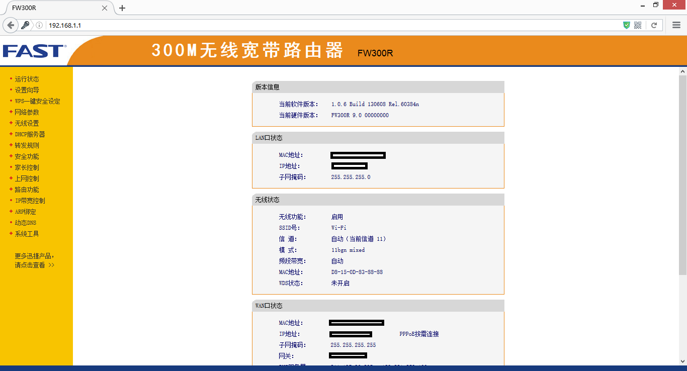Click the 版本信息 section header

click(378, 87)
